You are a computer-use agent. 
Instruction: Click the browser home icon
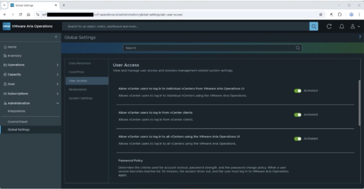pyautogui.click(x=28, y=14)
